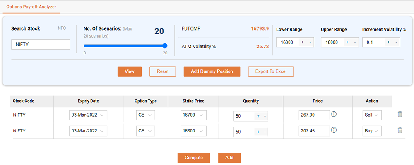Click info icon next to price 207.45
The image size is (414, 165).
pyautogui.click(x=334, y=130)
